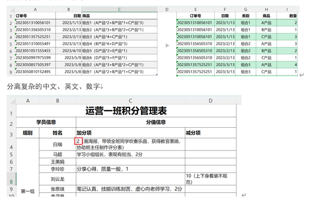Select the name cell 白瑞
Image resolution: width=327 pixels, height=199 pixels.
(x=57, y=144)
